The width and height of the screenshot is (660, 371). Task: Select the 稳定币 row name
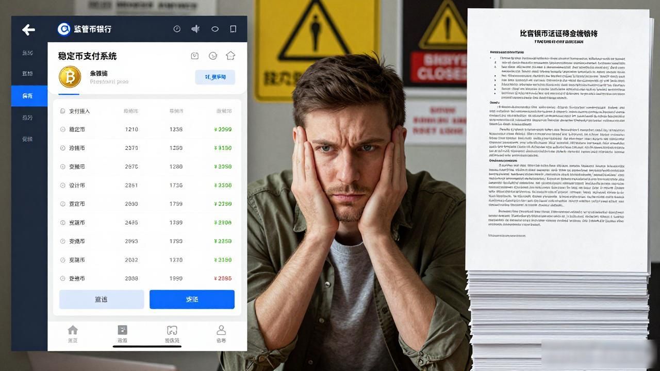77,129
